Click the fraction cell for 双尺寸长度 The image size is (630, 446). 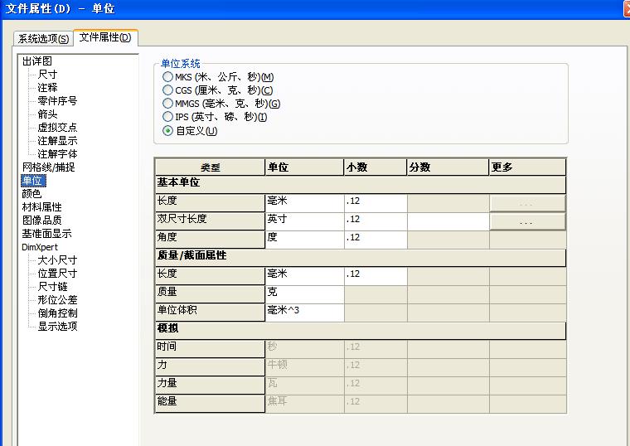[448, 221]
